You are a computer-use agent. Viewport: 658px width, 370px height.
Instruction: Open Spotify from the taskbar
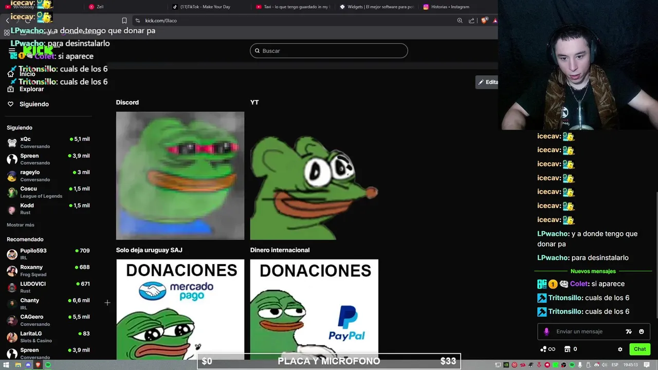(48, 365)
